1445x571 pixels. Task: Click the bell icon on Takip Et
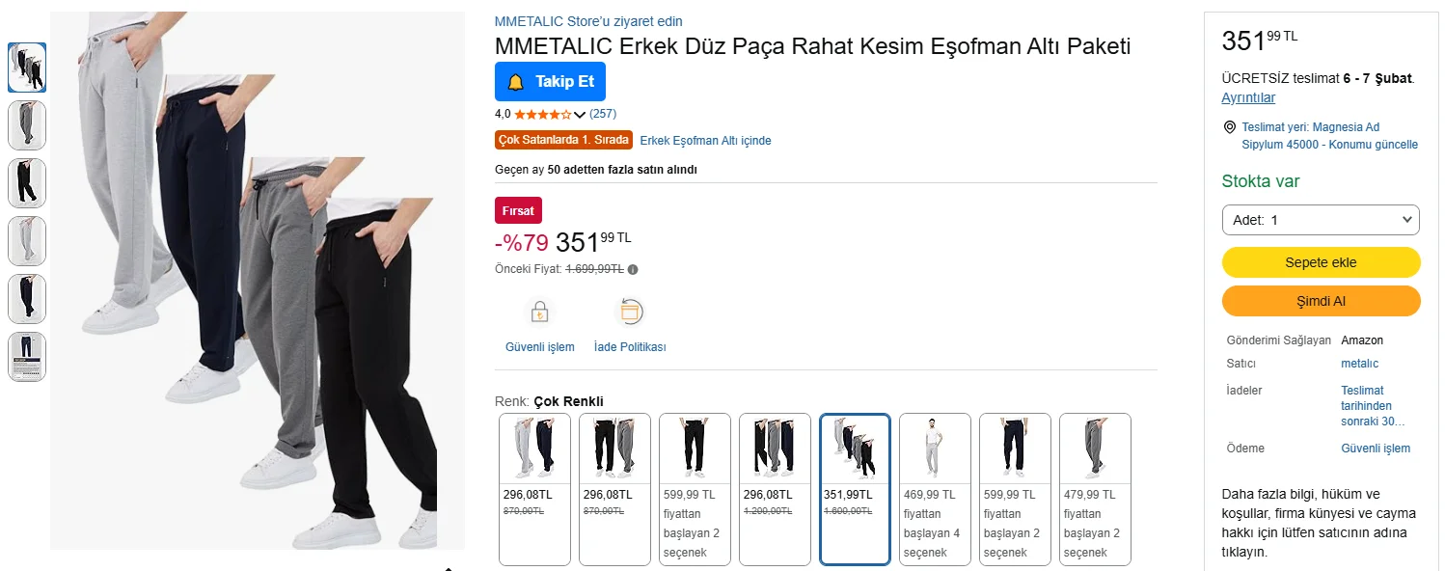[516, 82]
